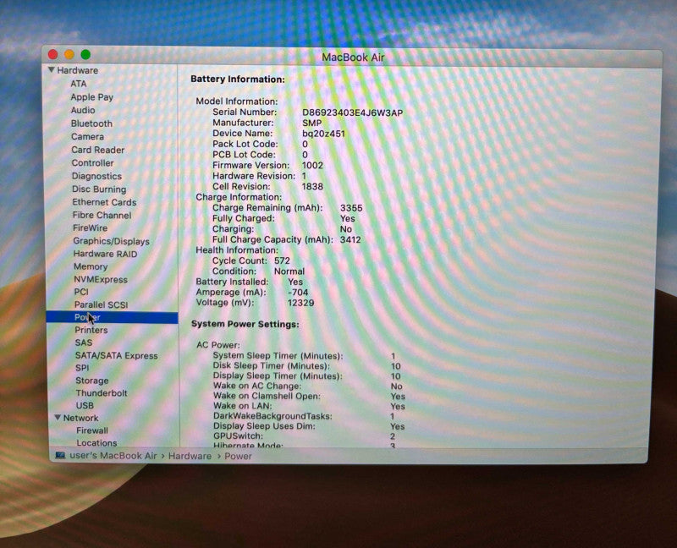Click the Battery Information heading

tap(238, 79)
